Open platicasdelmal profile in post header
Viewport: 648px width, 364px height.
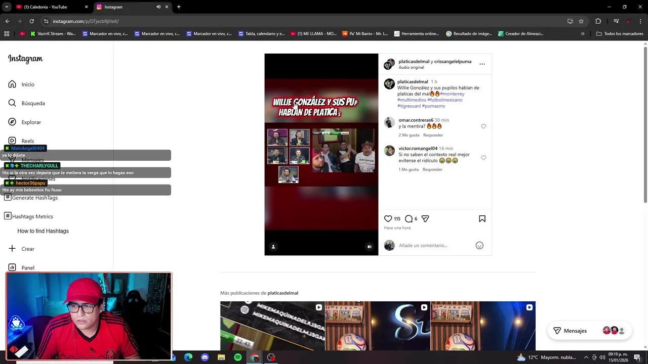414,62
